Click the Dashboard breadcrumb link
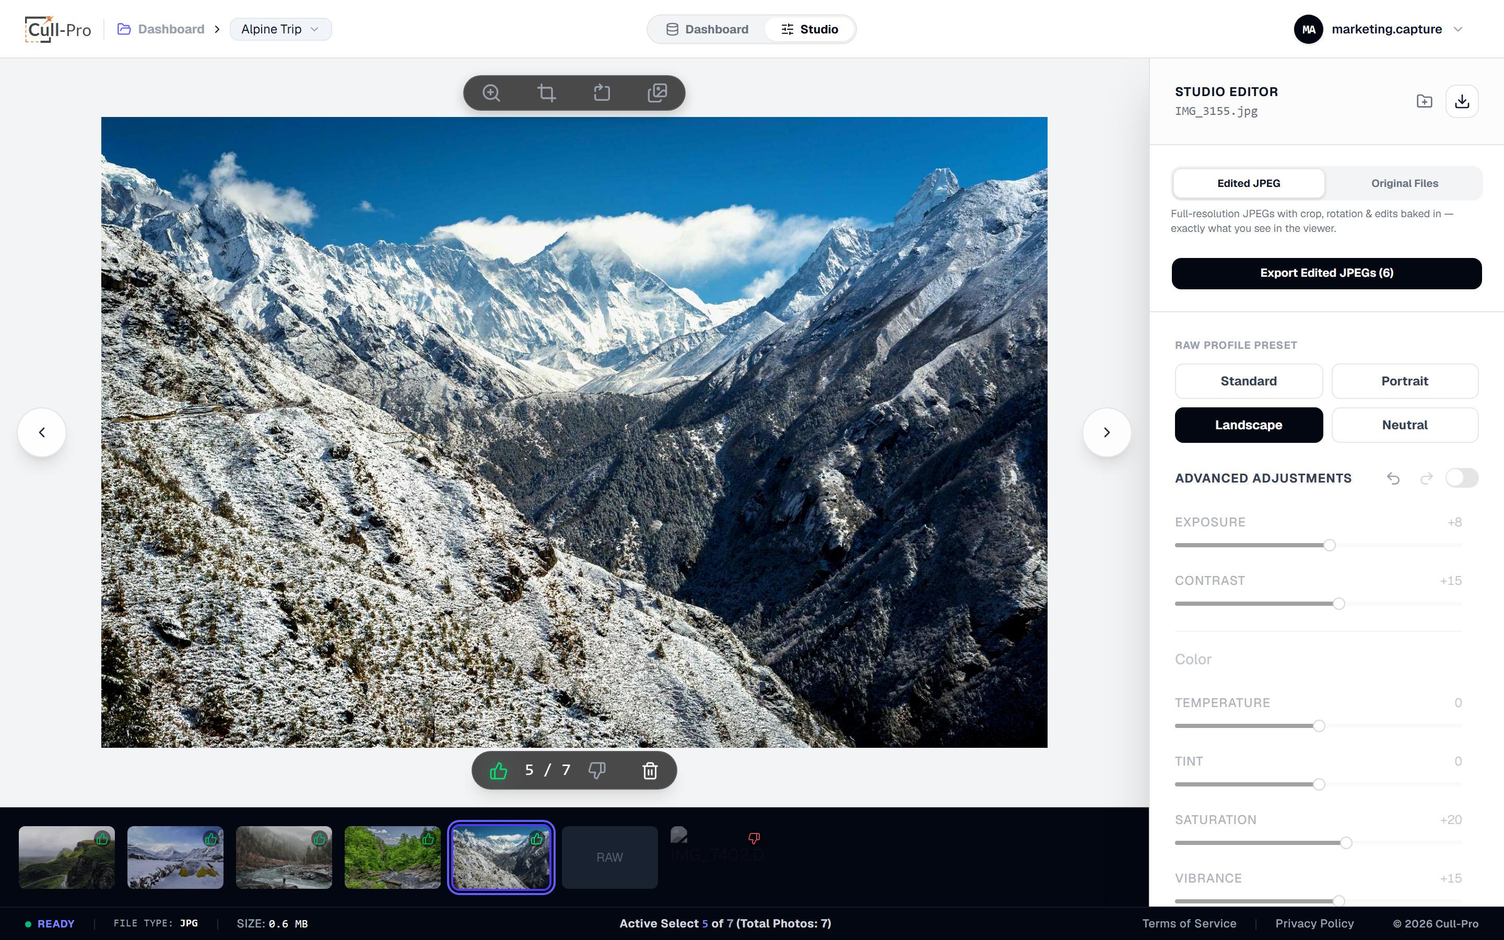This screenshot has width=1504, height=940. [171, 29]
